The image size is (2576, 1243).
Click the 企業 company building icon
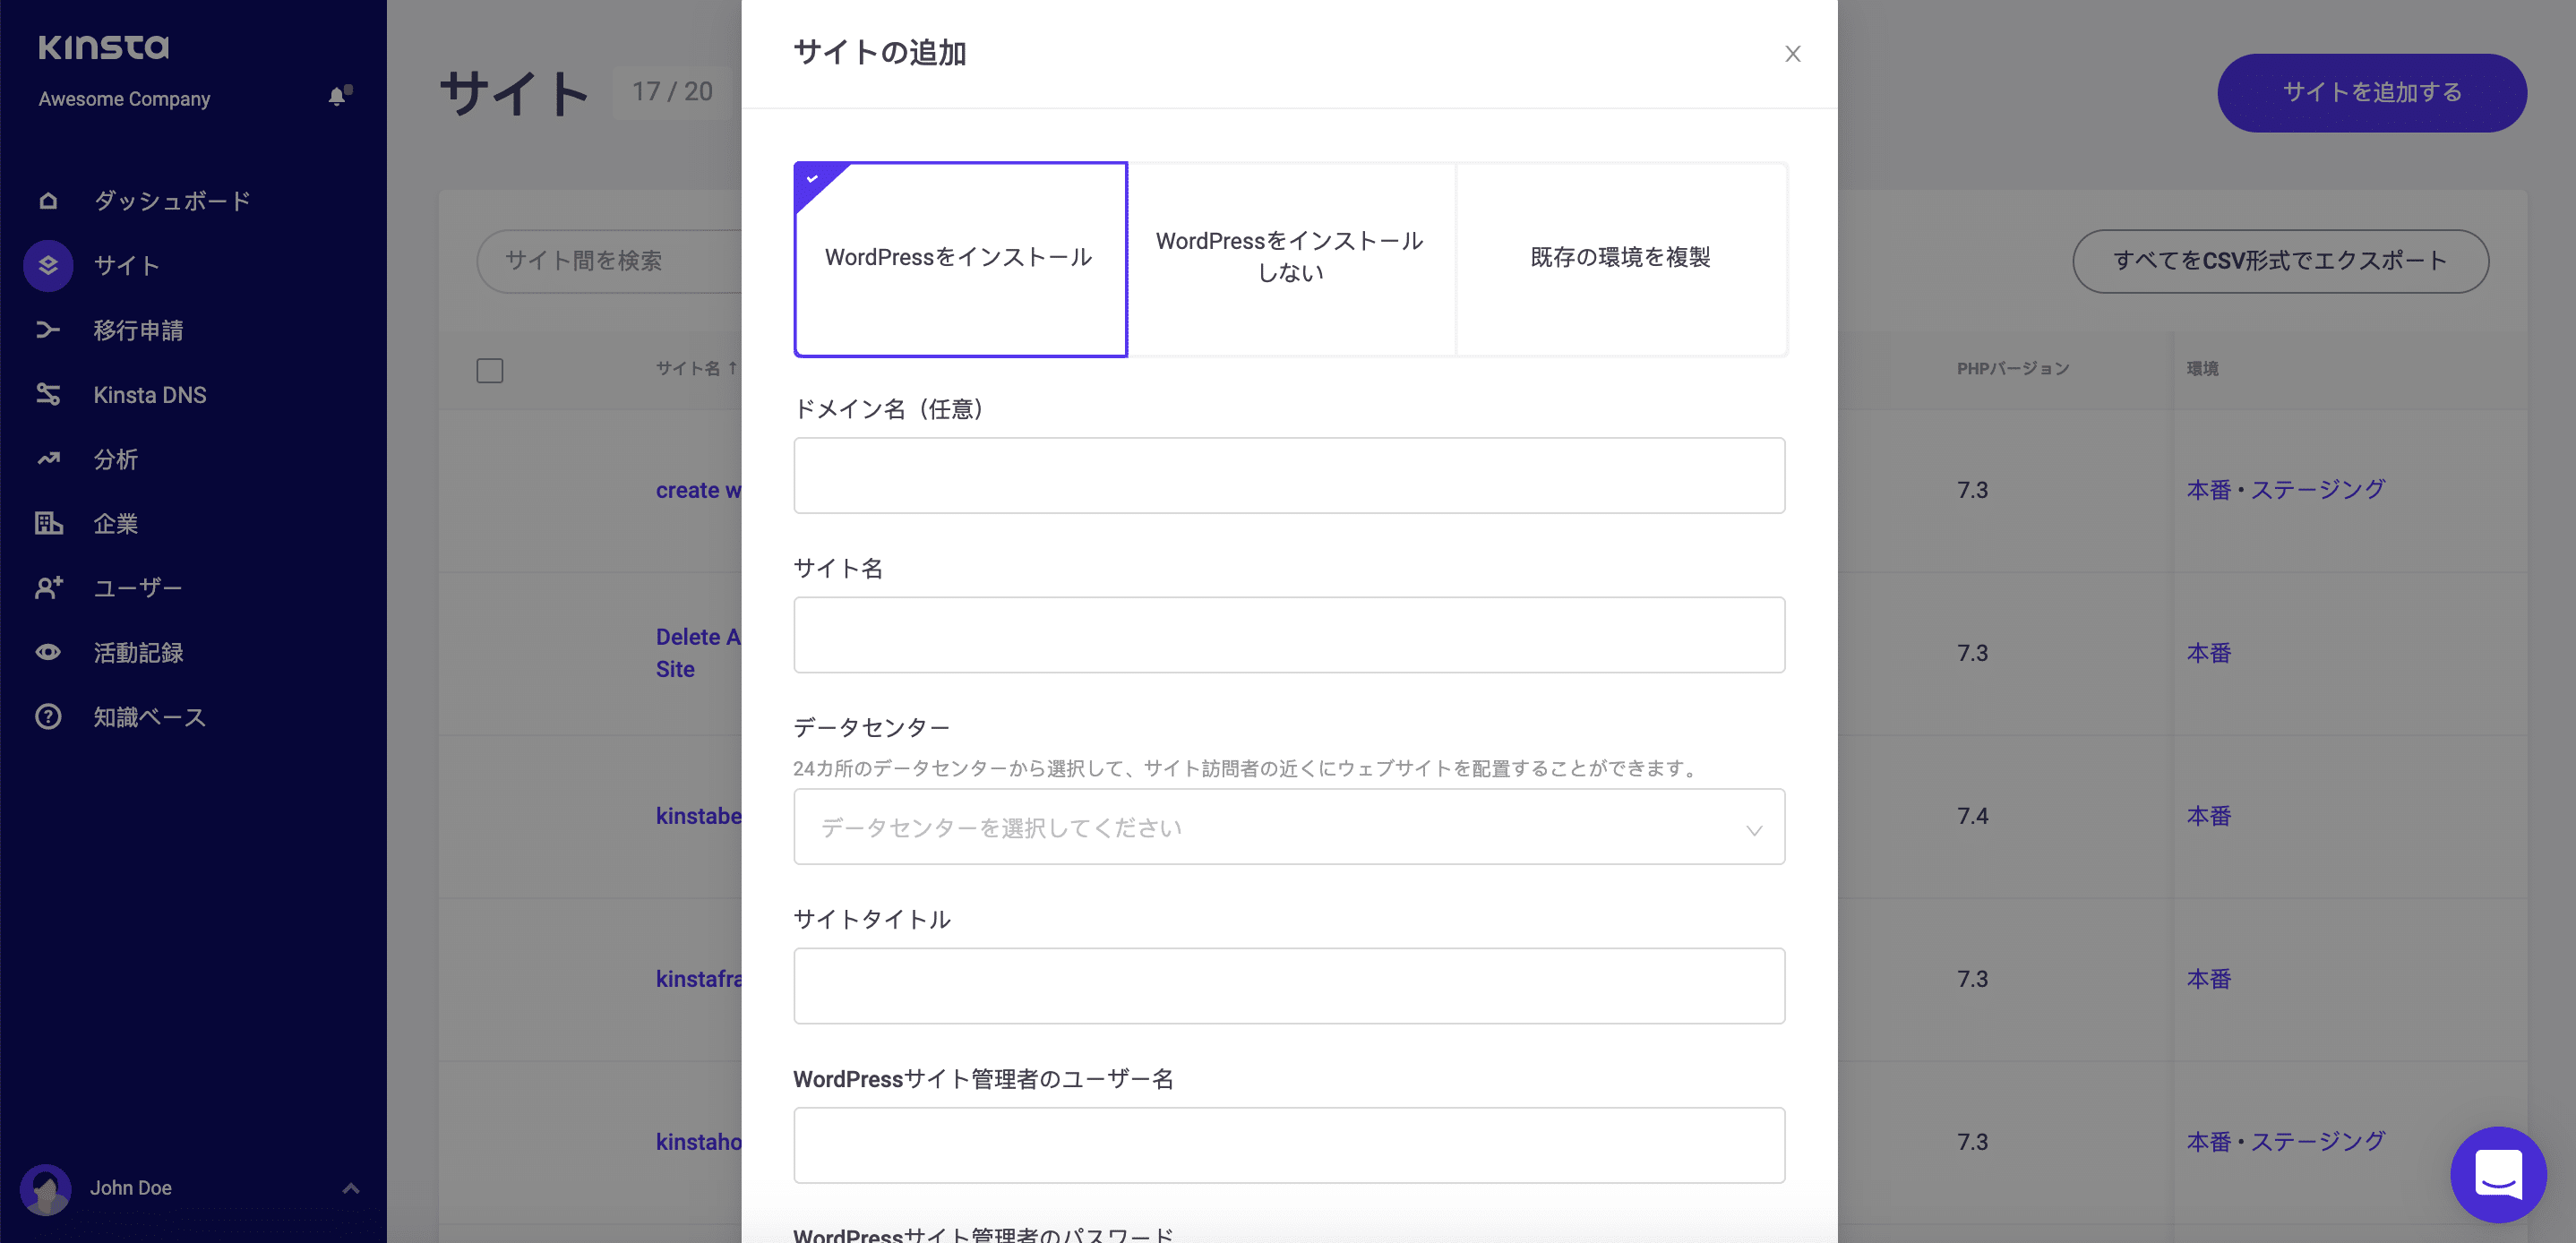[x=47, y=523]
